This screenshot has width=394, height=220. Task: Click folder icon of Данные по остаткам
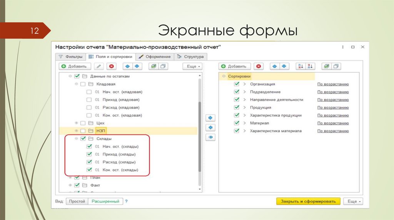click(x=85, y=76)
